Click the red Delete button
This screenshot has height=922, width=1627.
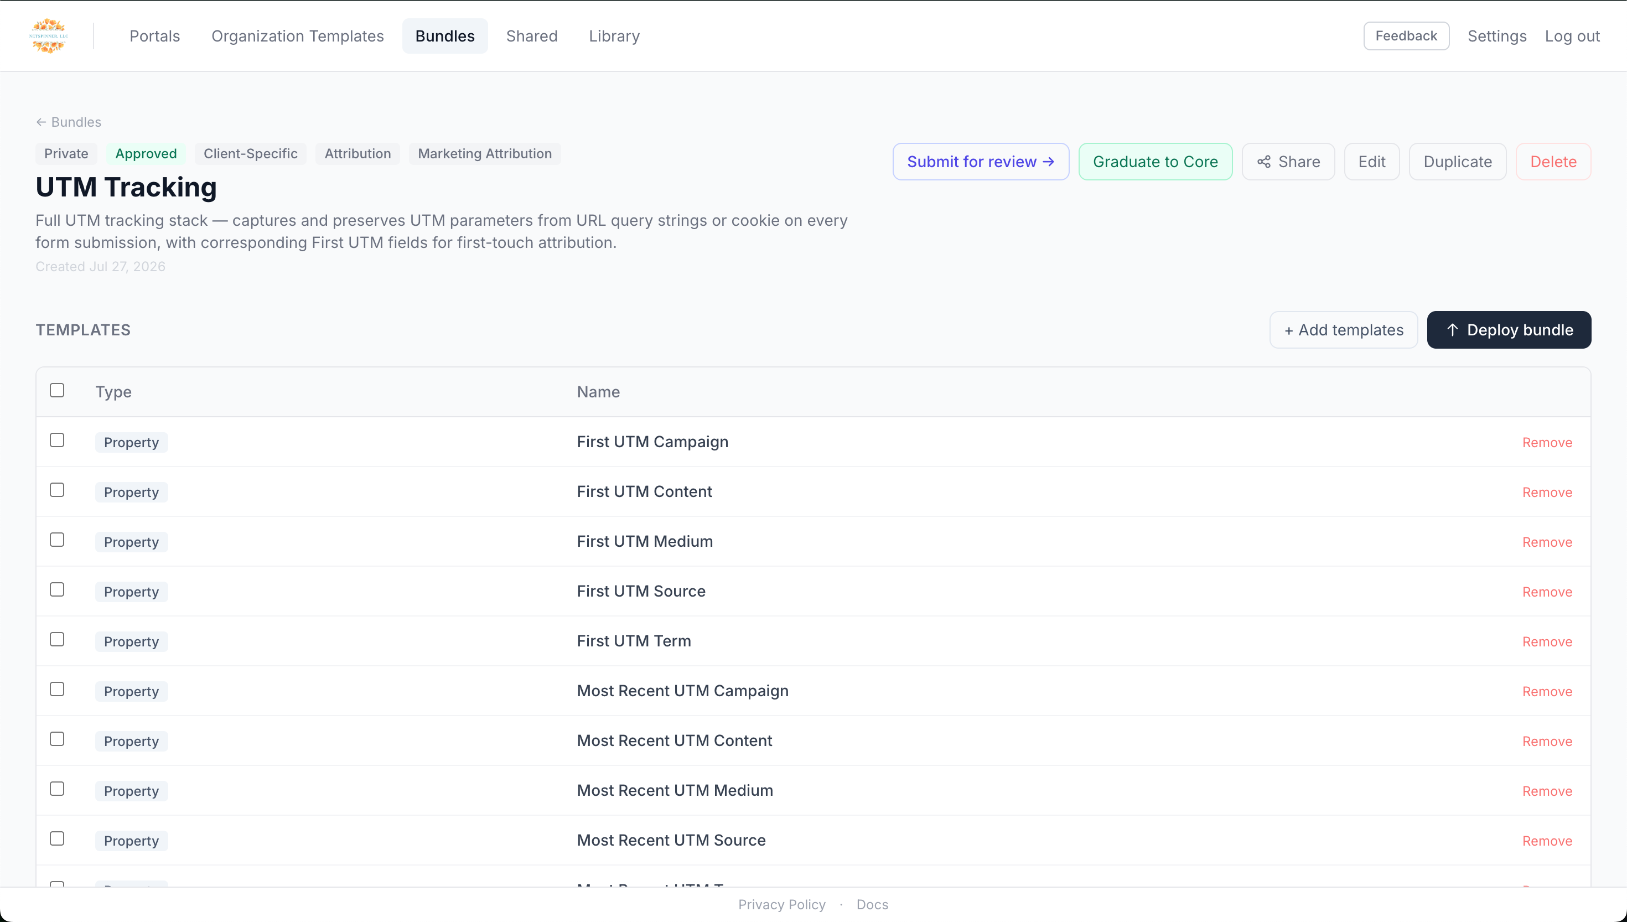1553,162
